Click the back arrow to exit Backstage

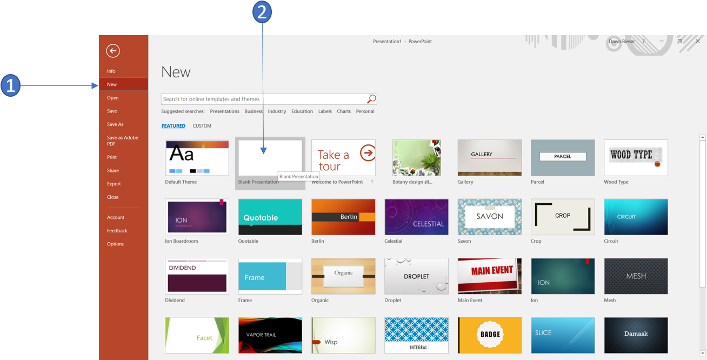click(x=113, y=51)
